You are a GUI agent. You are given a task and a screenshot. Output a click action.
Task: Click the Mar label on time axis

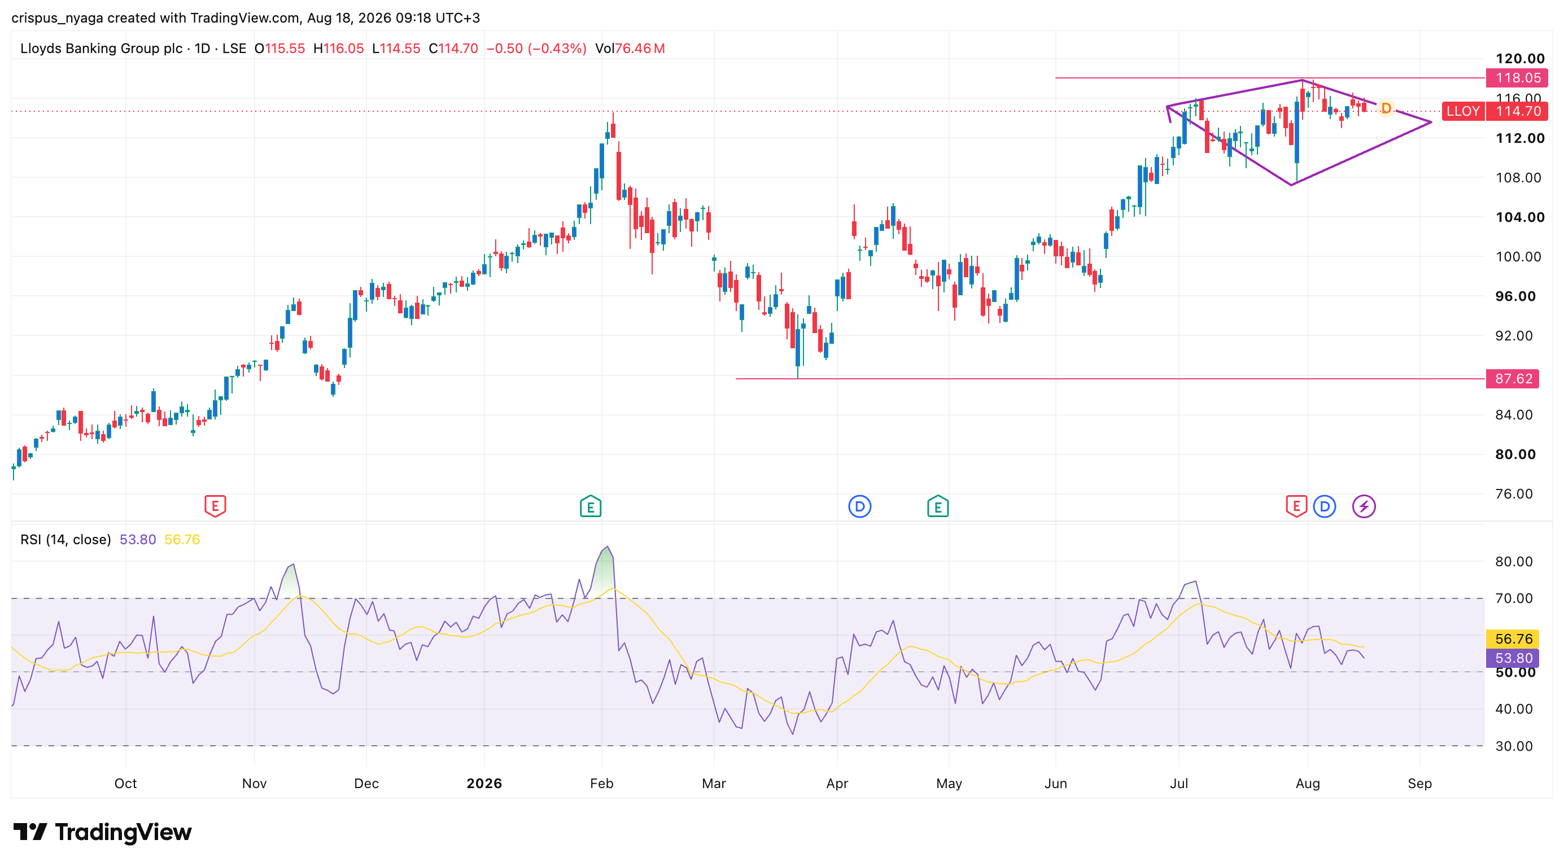[x=714, y=784]
